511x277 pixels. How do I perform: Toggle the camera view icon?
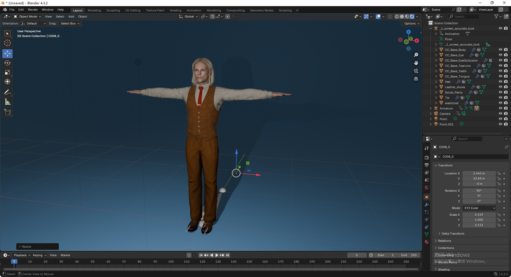416,71
